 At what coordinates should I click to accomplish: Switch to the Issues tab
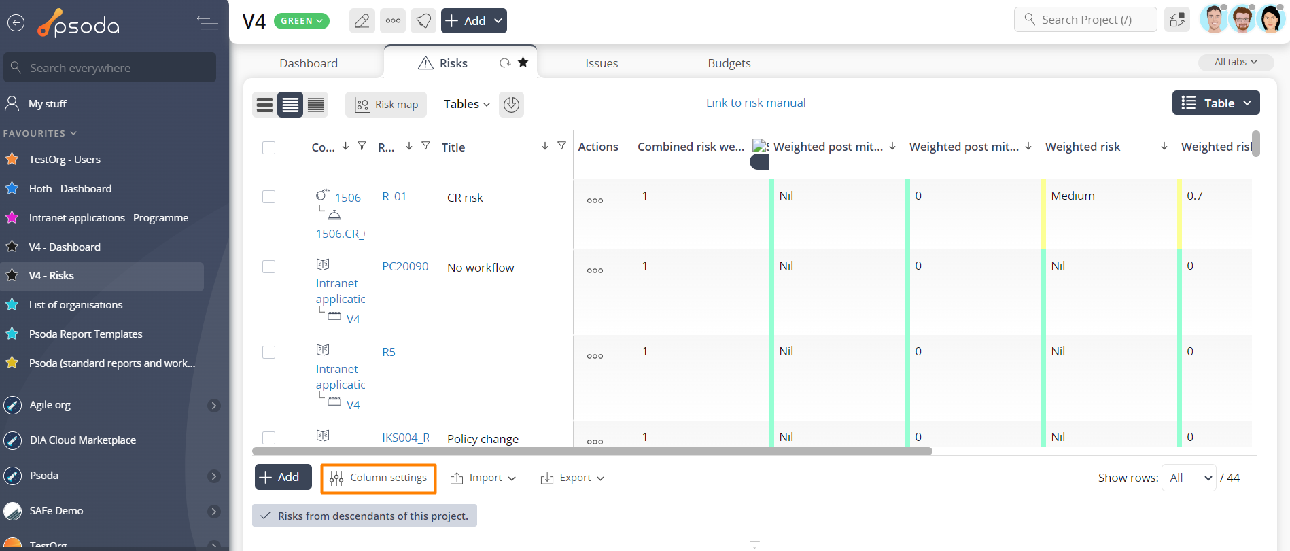(602, 63)
